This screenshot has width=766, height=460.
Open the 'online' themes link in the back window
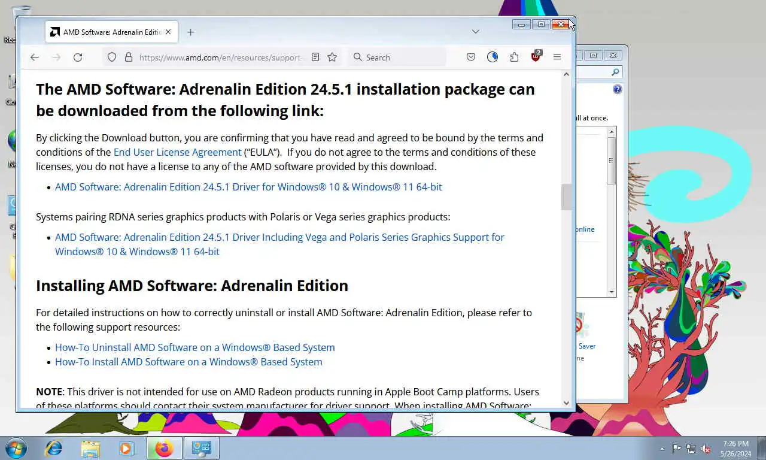pyautogui.click(x=585, y=229)
